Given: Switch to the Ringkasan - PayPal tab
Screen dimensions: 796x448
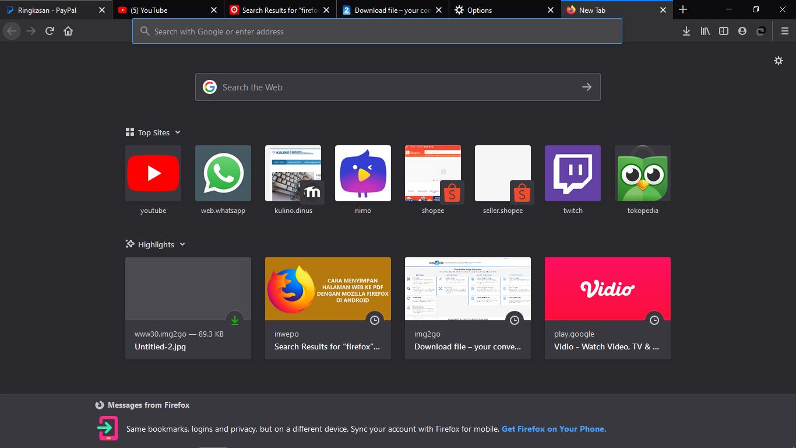Looking at the screenshot, I should pos(56,10).
